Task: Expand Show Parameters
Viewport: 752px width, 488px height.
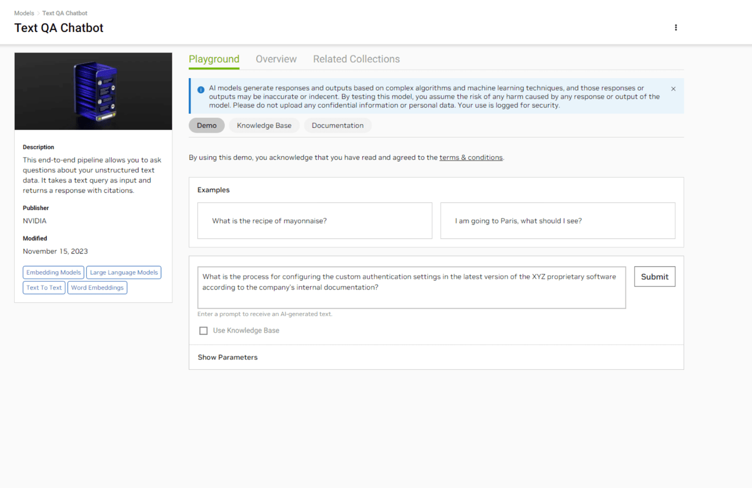Action: point(227,357)
